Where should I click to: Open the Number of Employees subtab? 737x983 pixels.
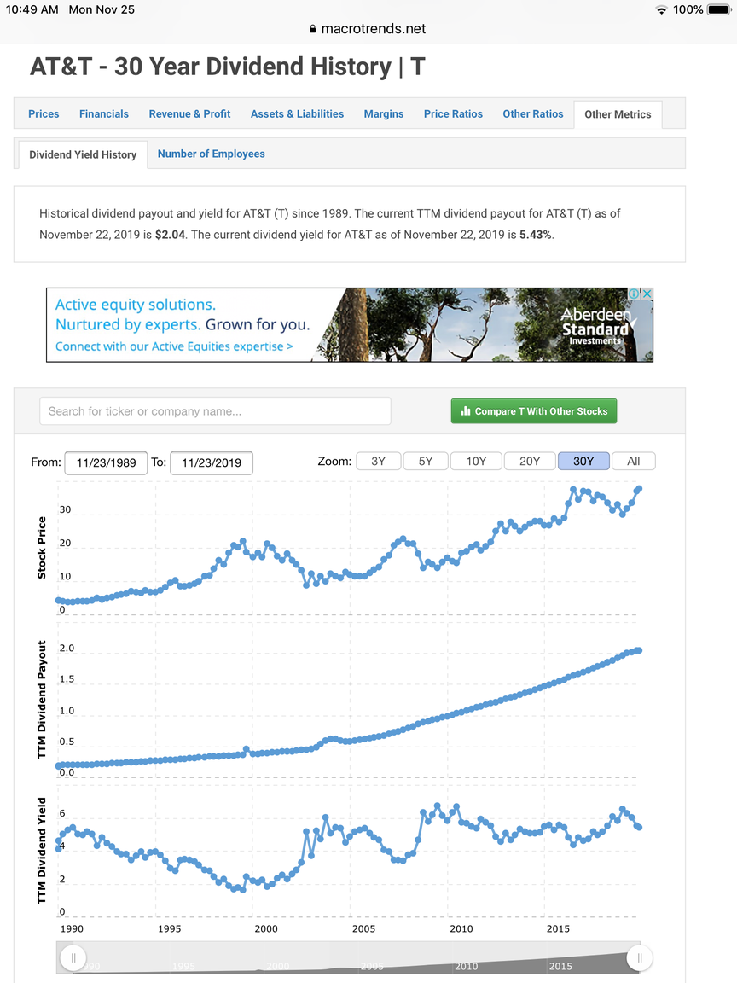[x=212, y=154]
